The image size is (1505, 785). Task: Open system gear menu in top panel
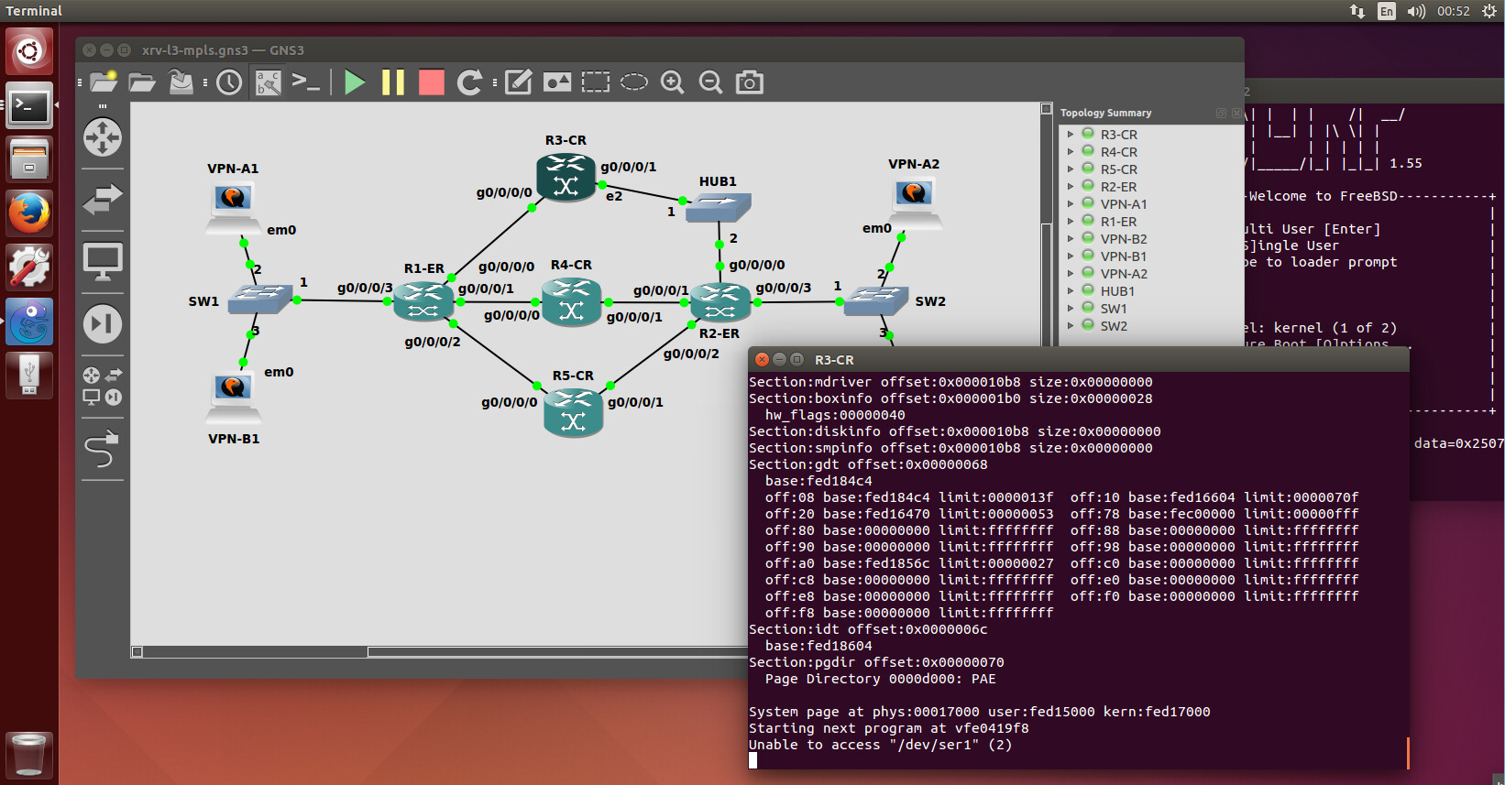point(1489,11)
